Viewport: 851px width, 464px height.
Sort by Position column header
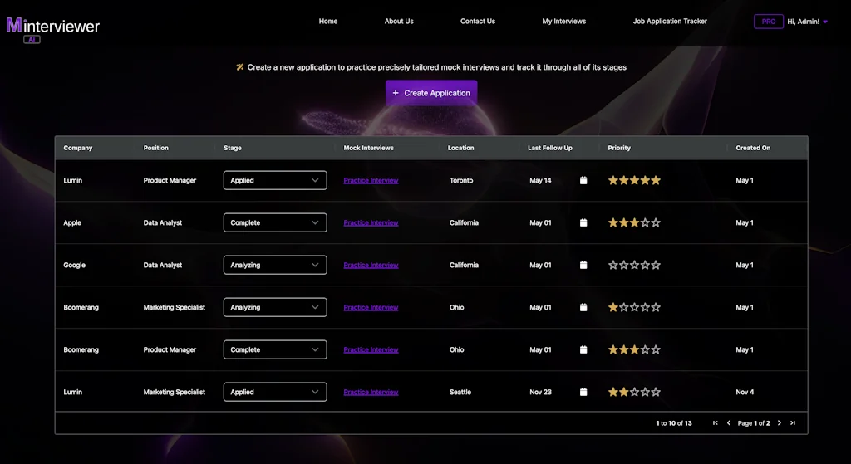coord(155,148)
